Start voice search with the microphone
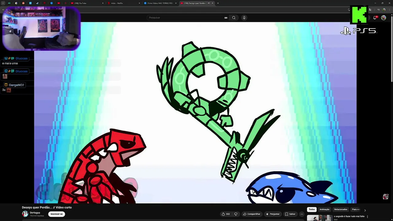 pos(244,17)
